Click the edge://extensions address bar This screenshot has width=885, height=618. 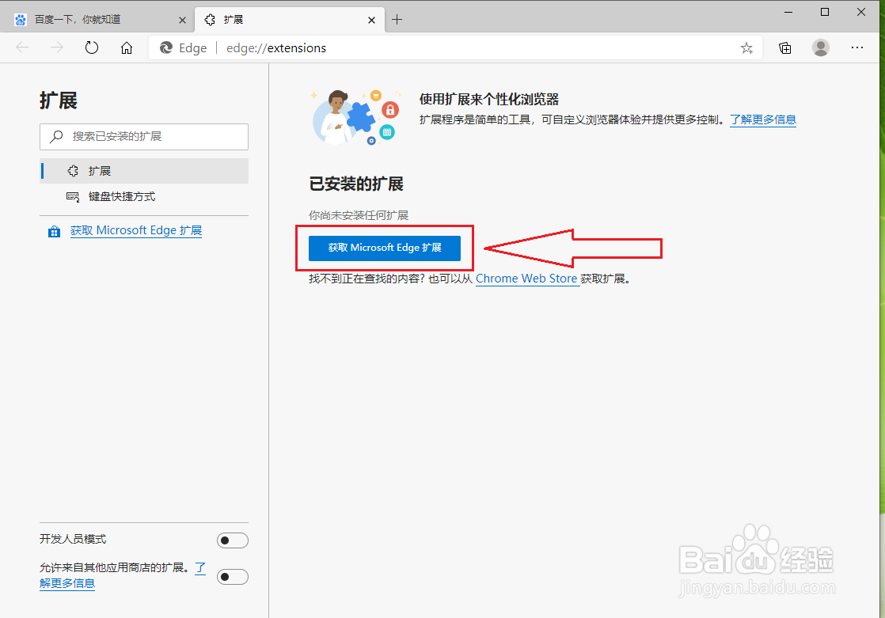pyautogui.click(x=455, y=48)
